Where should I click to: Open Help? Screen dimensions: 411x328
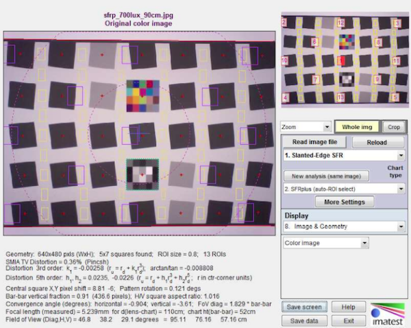coord(348,307)
